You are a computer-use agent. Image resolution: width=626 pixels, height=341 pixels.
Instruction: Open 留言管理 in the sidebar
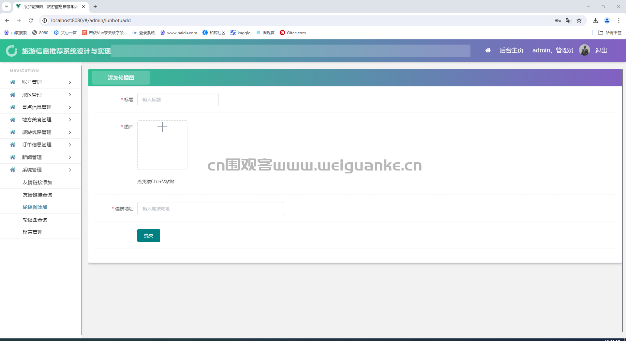click(33, 232)
